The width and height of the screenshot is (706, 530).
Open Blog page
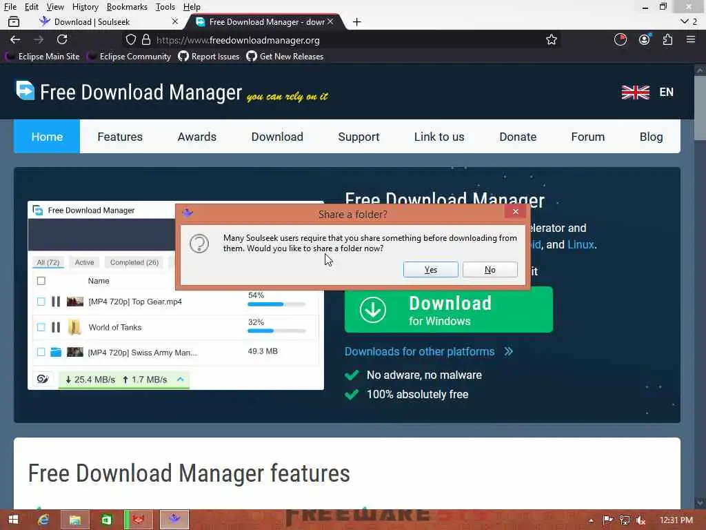(x=651, y=137)
